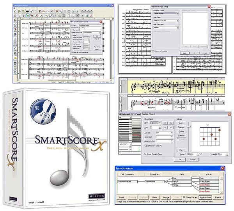Click Page Setup button in New SmartScore Document

(97, 47)
